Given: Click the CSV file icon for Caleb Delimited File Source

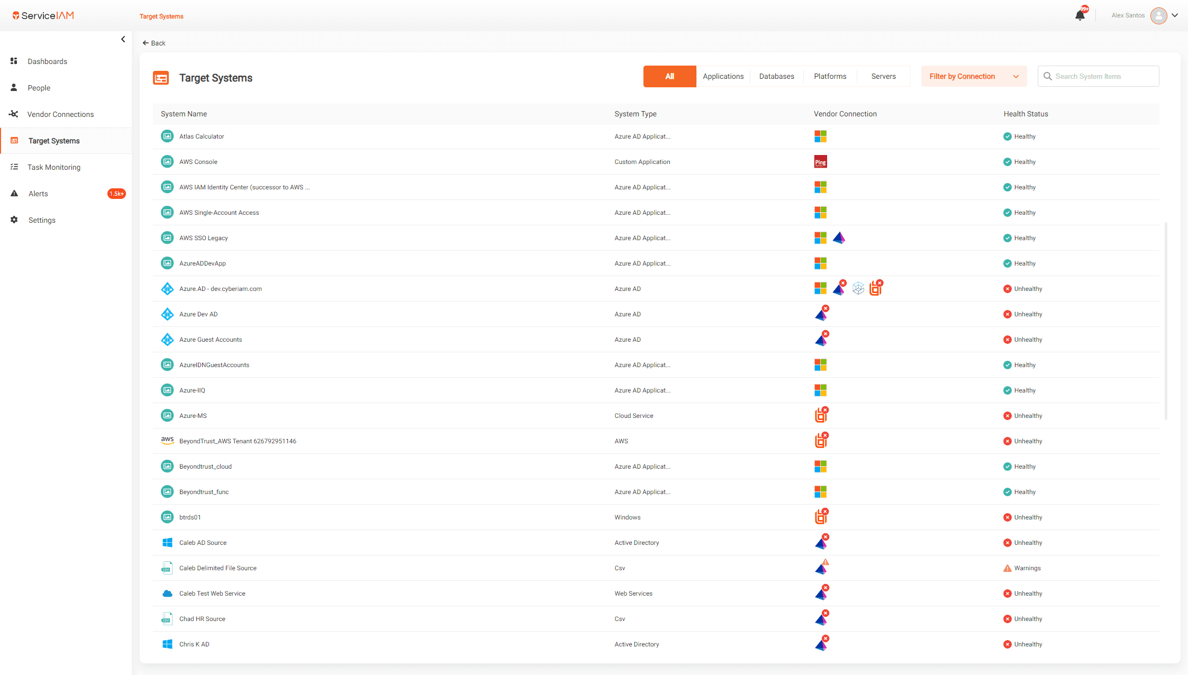Looking at the screenshot, I should (167, 568).
